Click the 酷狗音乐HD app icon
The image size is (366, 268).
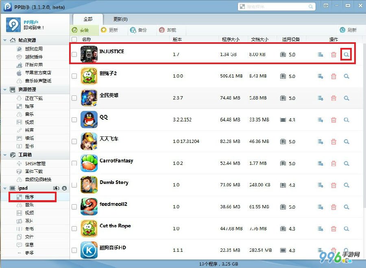tap(89, 250)
